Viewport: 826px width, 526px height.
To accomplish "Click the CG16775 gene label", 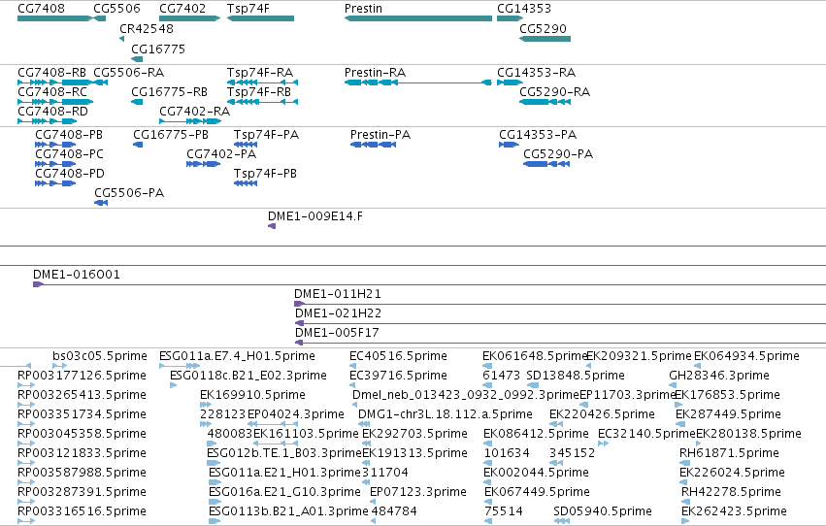I will 158,49.
